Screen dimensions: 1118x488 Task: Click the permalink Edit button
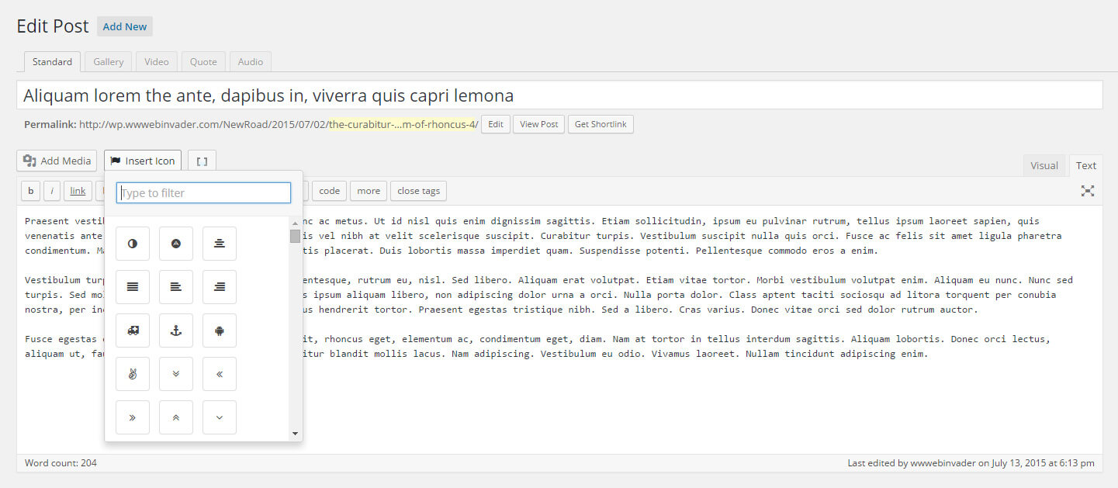(x=496, y=124)
